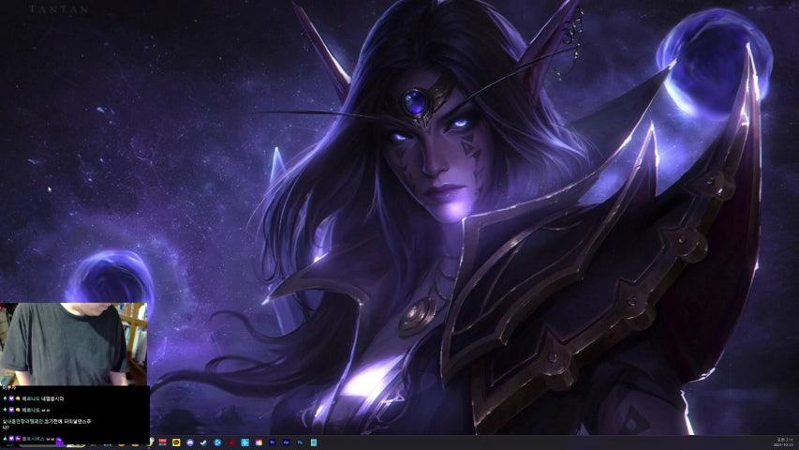This screenshot has height=450, width=799.
Task: Click the teal taskbar icon after Photoshop
Action: [x=314, y=442]
